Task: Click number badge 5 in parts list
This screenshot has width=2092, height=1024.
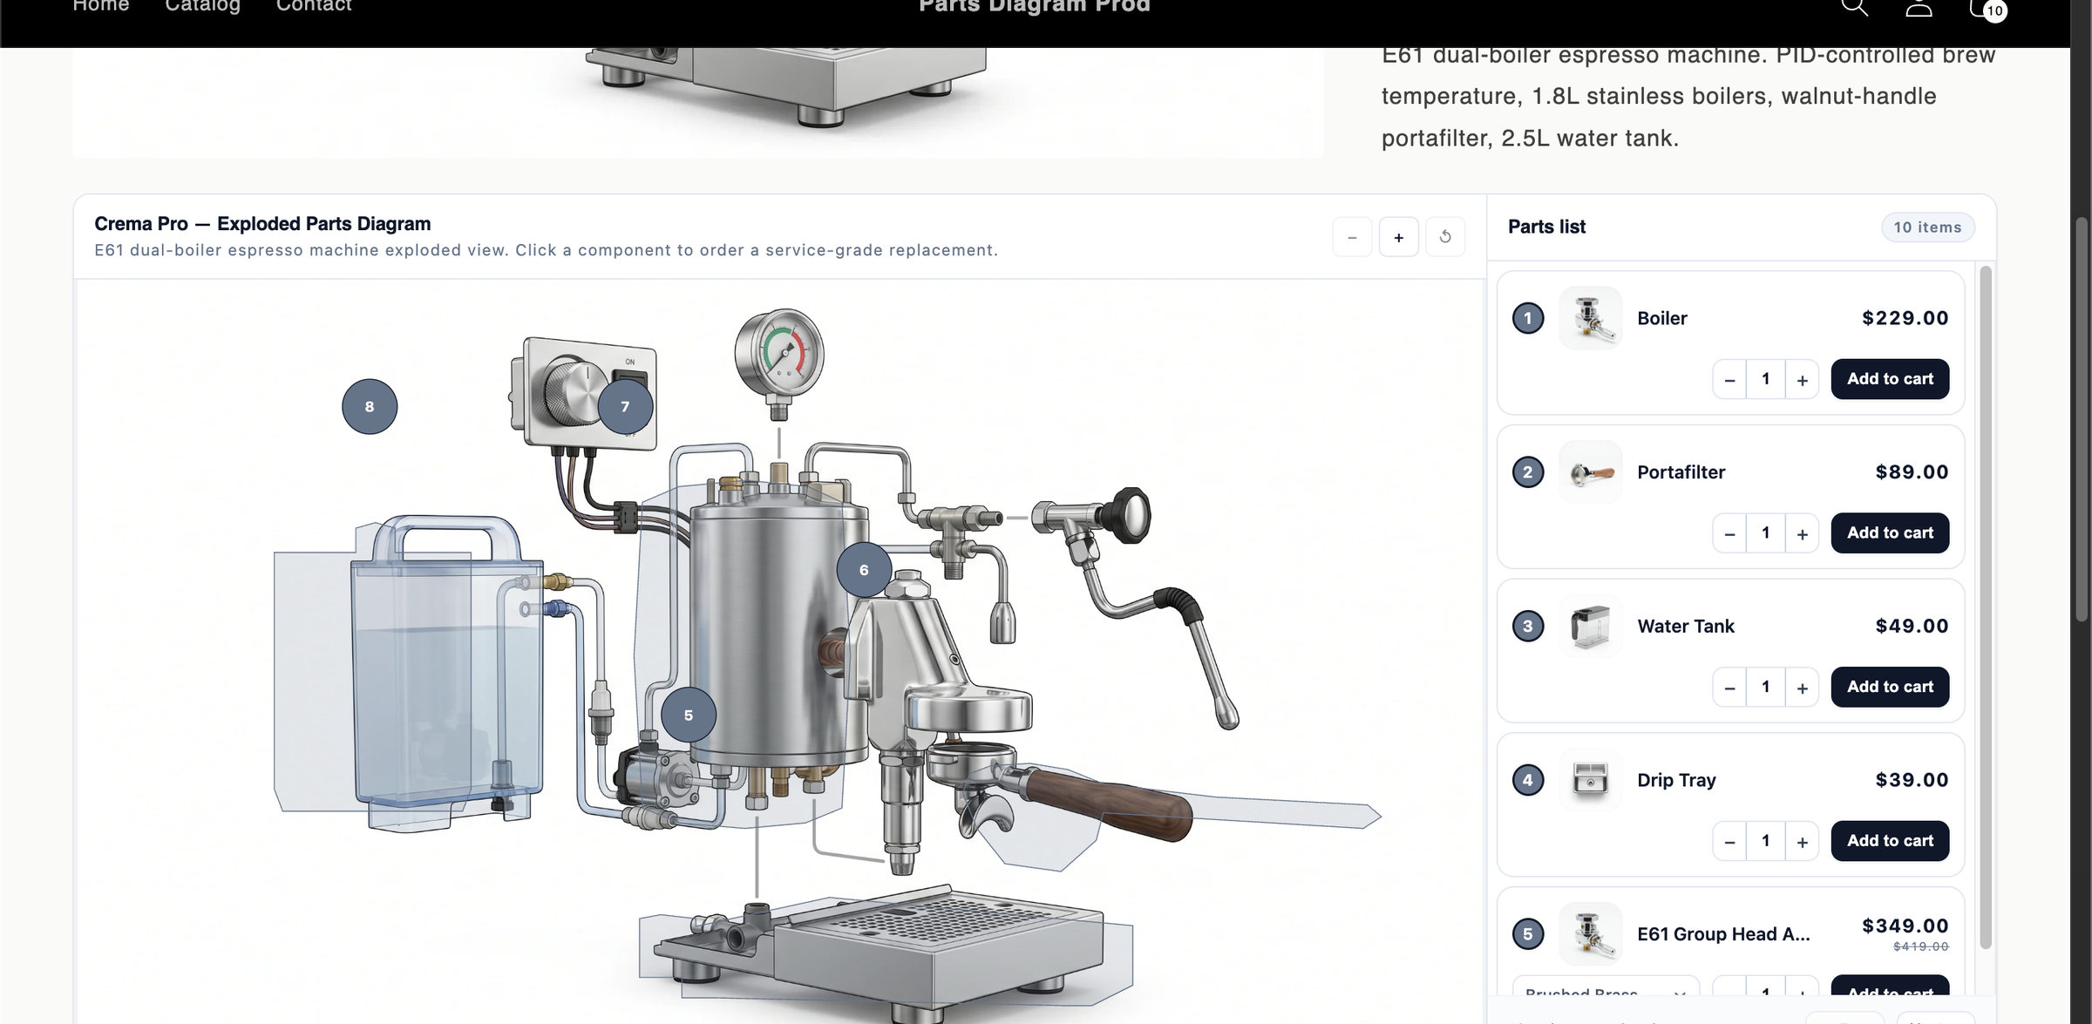Action: click(1527, 934)
